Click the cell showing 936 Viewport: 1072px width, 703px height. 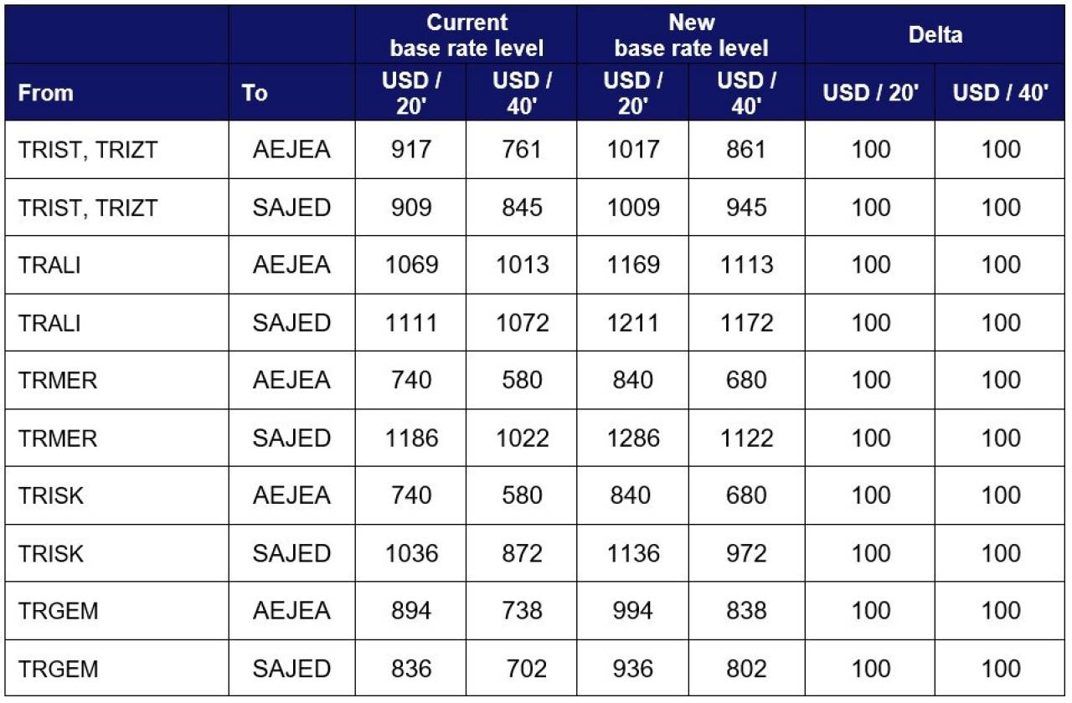[x=631, y=670]
